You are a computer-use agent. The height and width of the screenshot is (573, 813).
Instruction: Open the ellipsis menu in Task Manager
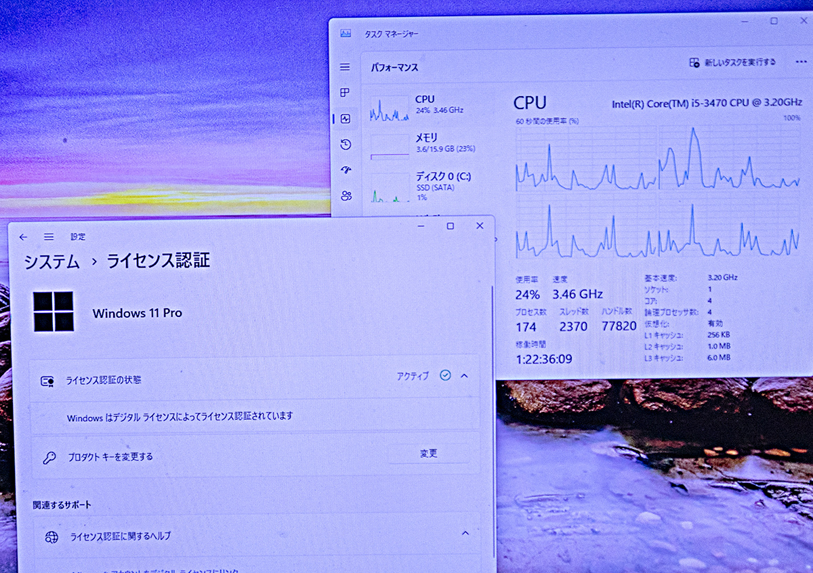[x=801, y=62]
